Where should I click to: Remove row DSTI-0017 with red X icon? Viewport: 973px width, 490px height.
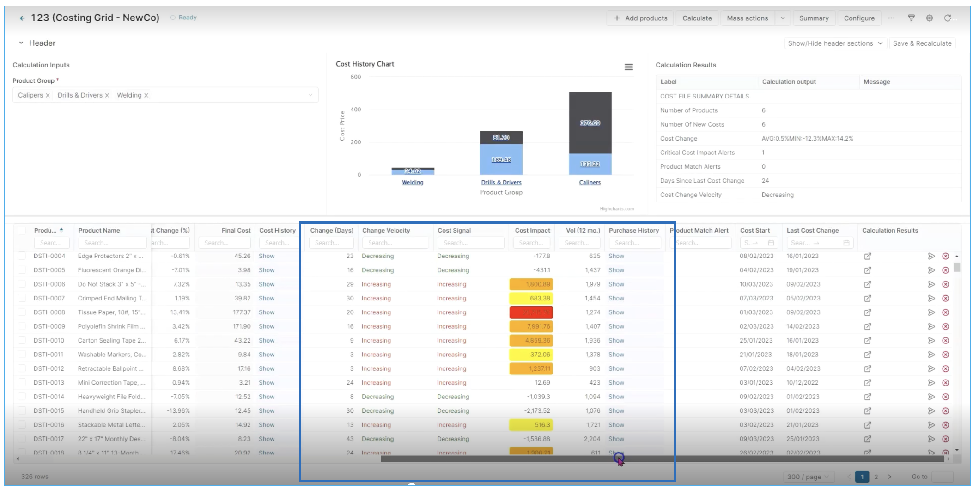[946, 439]
